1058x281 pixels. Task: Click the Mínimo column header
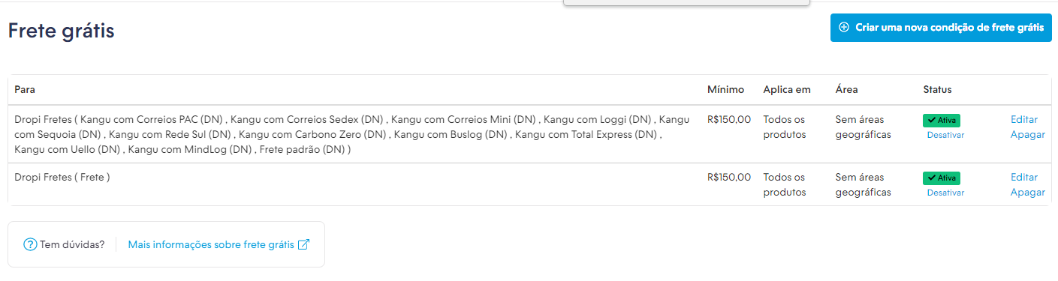[x=725, y=90]
